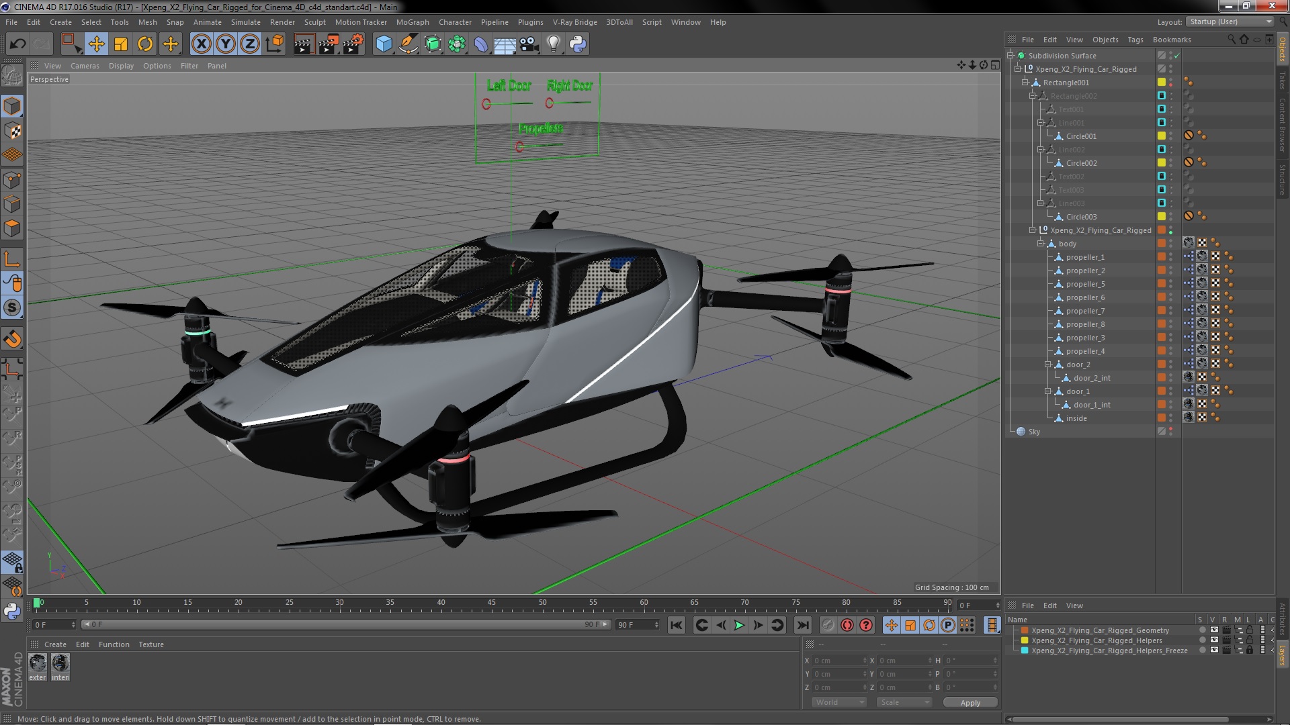Add a Light object

tap(554, 44)
